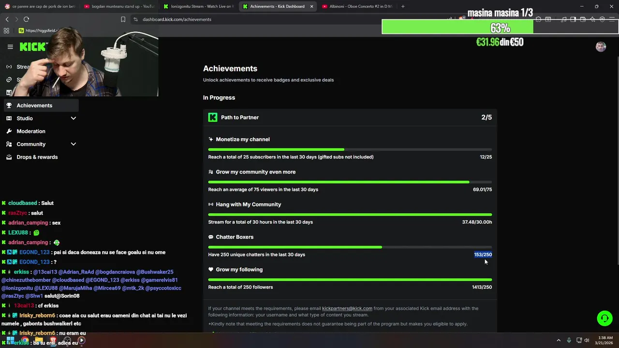Click the chat bubble icon beside Chatter Boxers
Viewport: 619px width, 348px height.
point(211,237)
